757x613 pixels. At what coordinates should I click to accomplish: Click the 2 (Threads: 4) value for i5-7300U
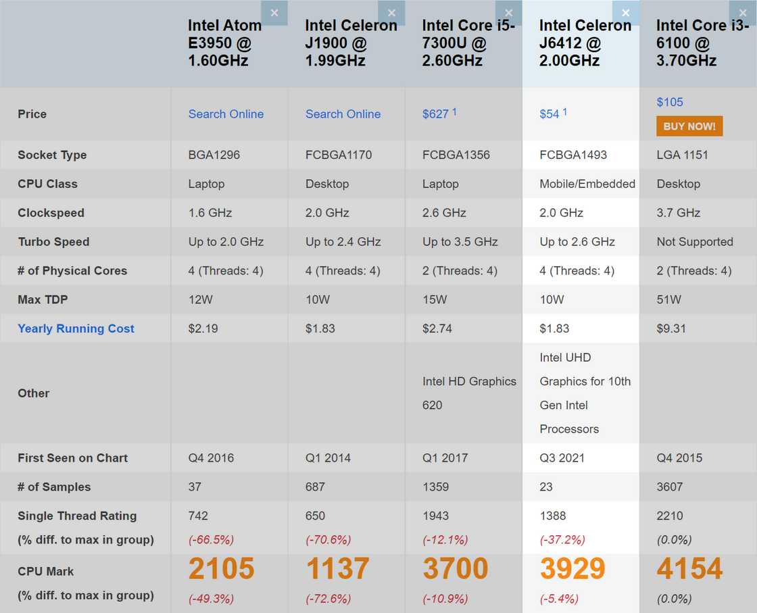(x=460, y=271)
